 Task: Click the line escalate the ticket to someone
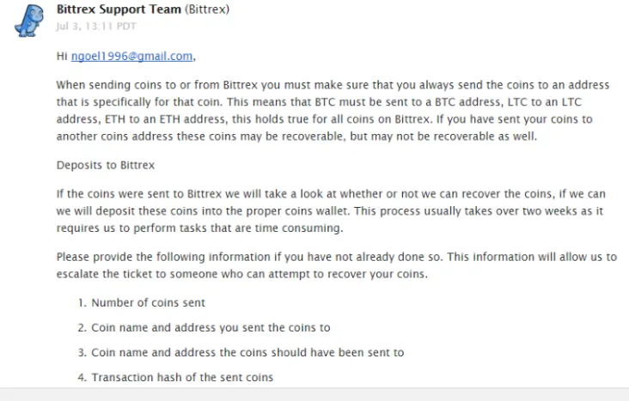(x=242, y=274)
